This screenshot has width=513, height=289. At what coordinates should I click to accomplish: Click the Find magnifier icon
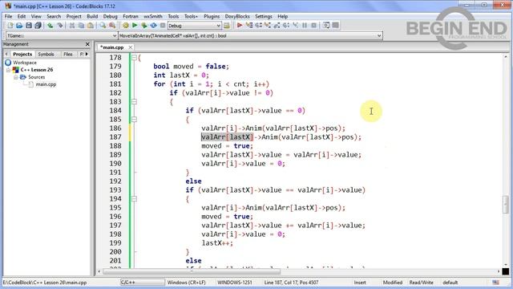(103, 25)
